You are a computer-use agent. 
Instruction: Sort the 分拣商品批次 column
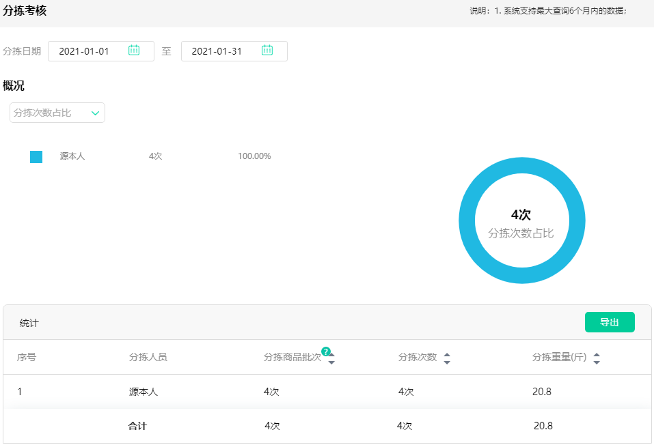(332, 360)
